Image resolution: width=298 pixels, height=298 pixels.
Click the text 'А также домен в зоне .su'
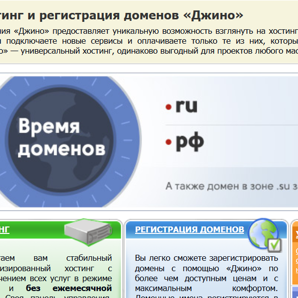point(227,186)
